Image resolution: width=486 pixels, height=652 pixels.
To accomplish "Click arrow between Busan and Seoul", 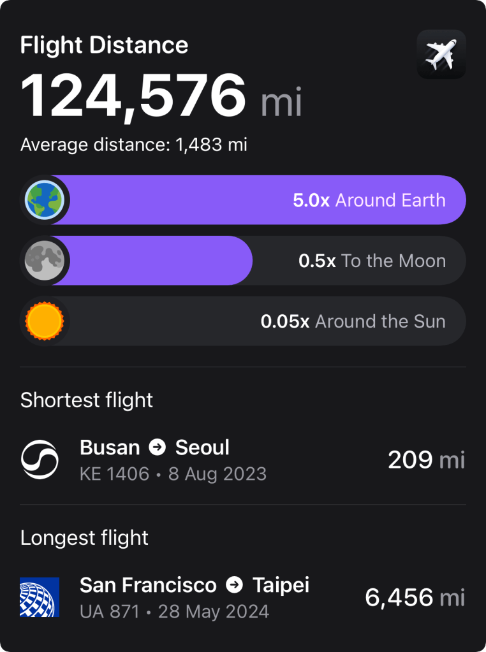I will (x=158, y=447).
